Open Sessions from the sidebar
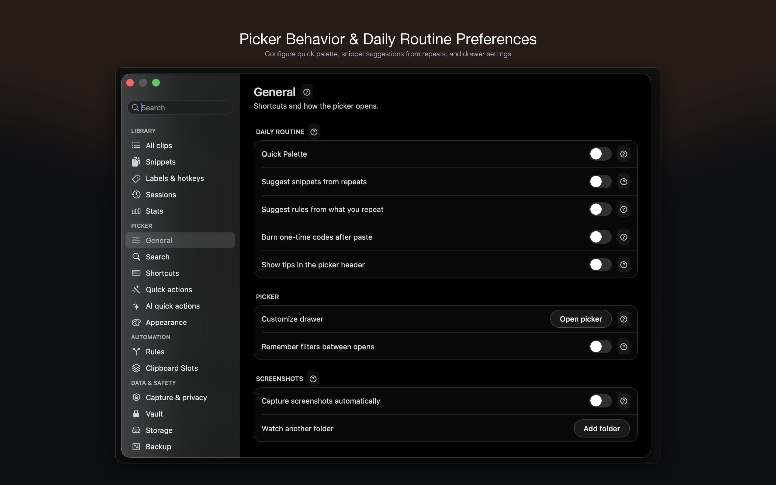The width and height of the screenshot is (776, 485). [180, 195]
